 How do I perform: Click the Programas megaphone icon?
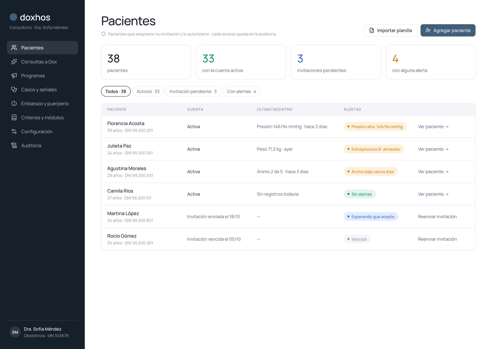point(14,76)
